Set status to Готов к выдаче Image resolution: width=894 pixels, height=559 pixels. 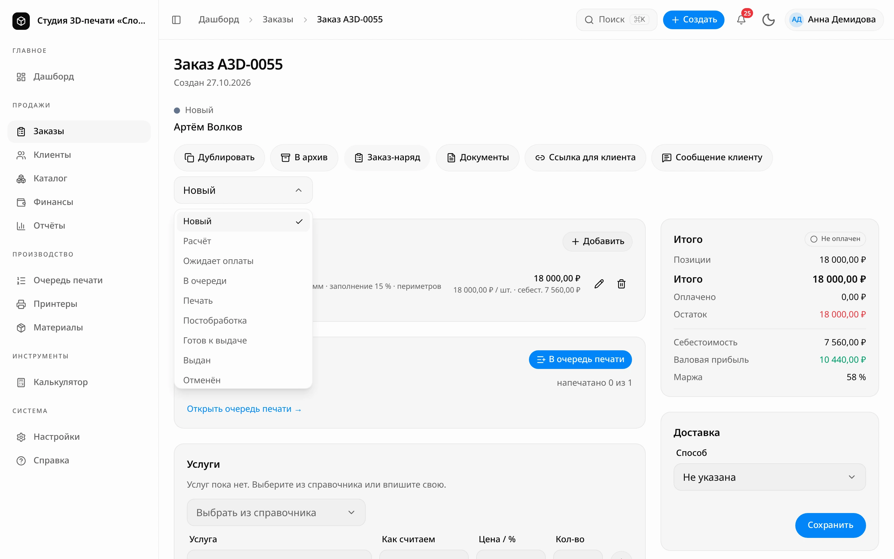click(243, 340)
